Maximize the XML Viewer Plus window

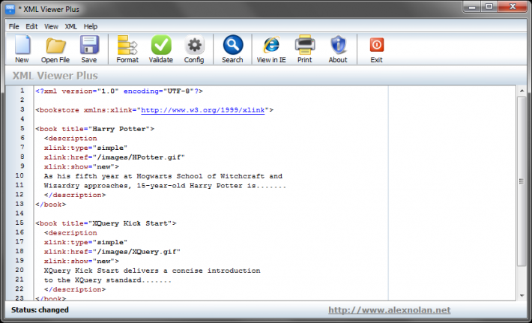[489, 7]
